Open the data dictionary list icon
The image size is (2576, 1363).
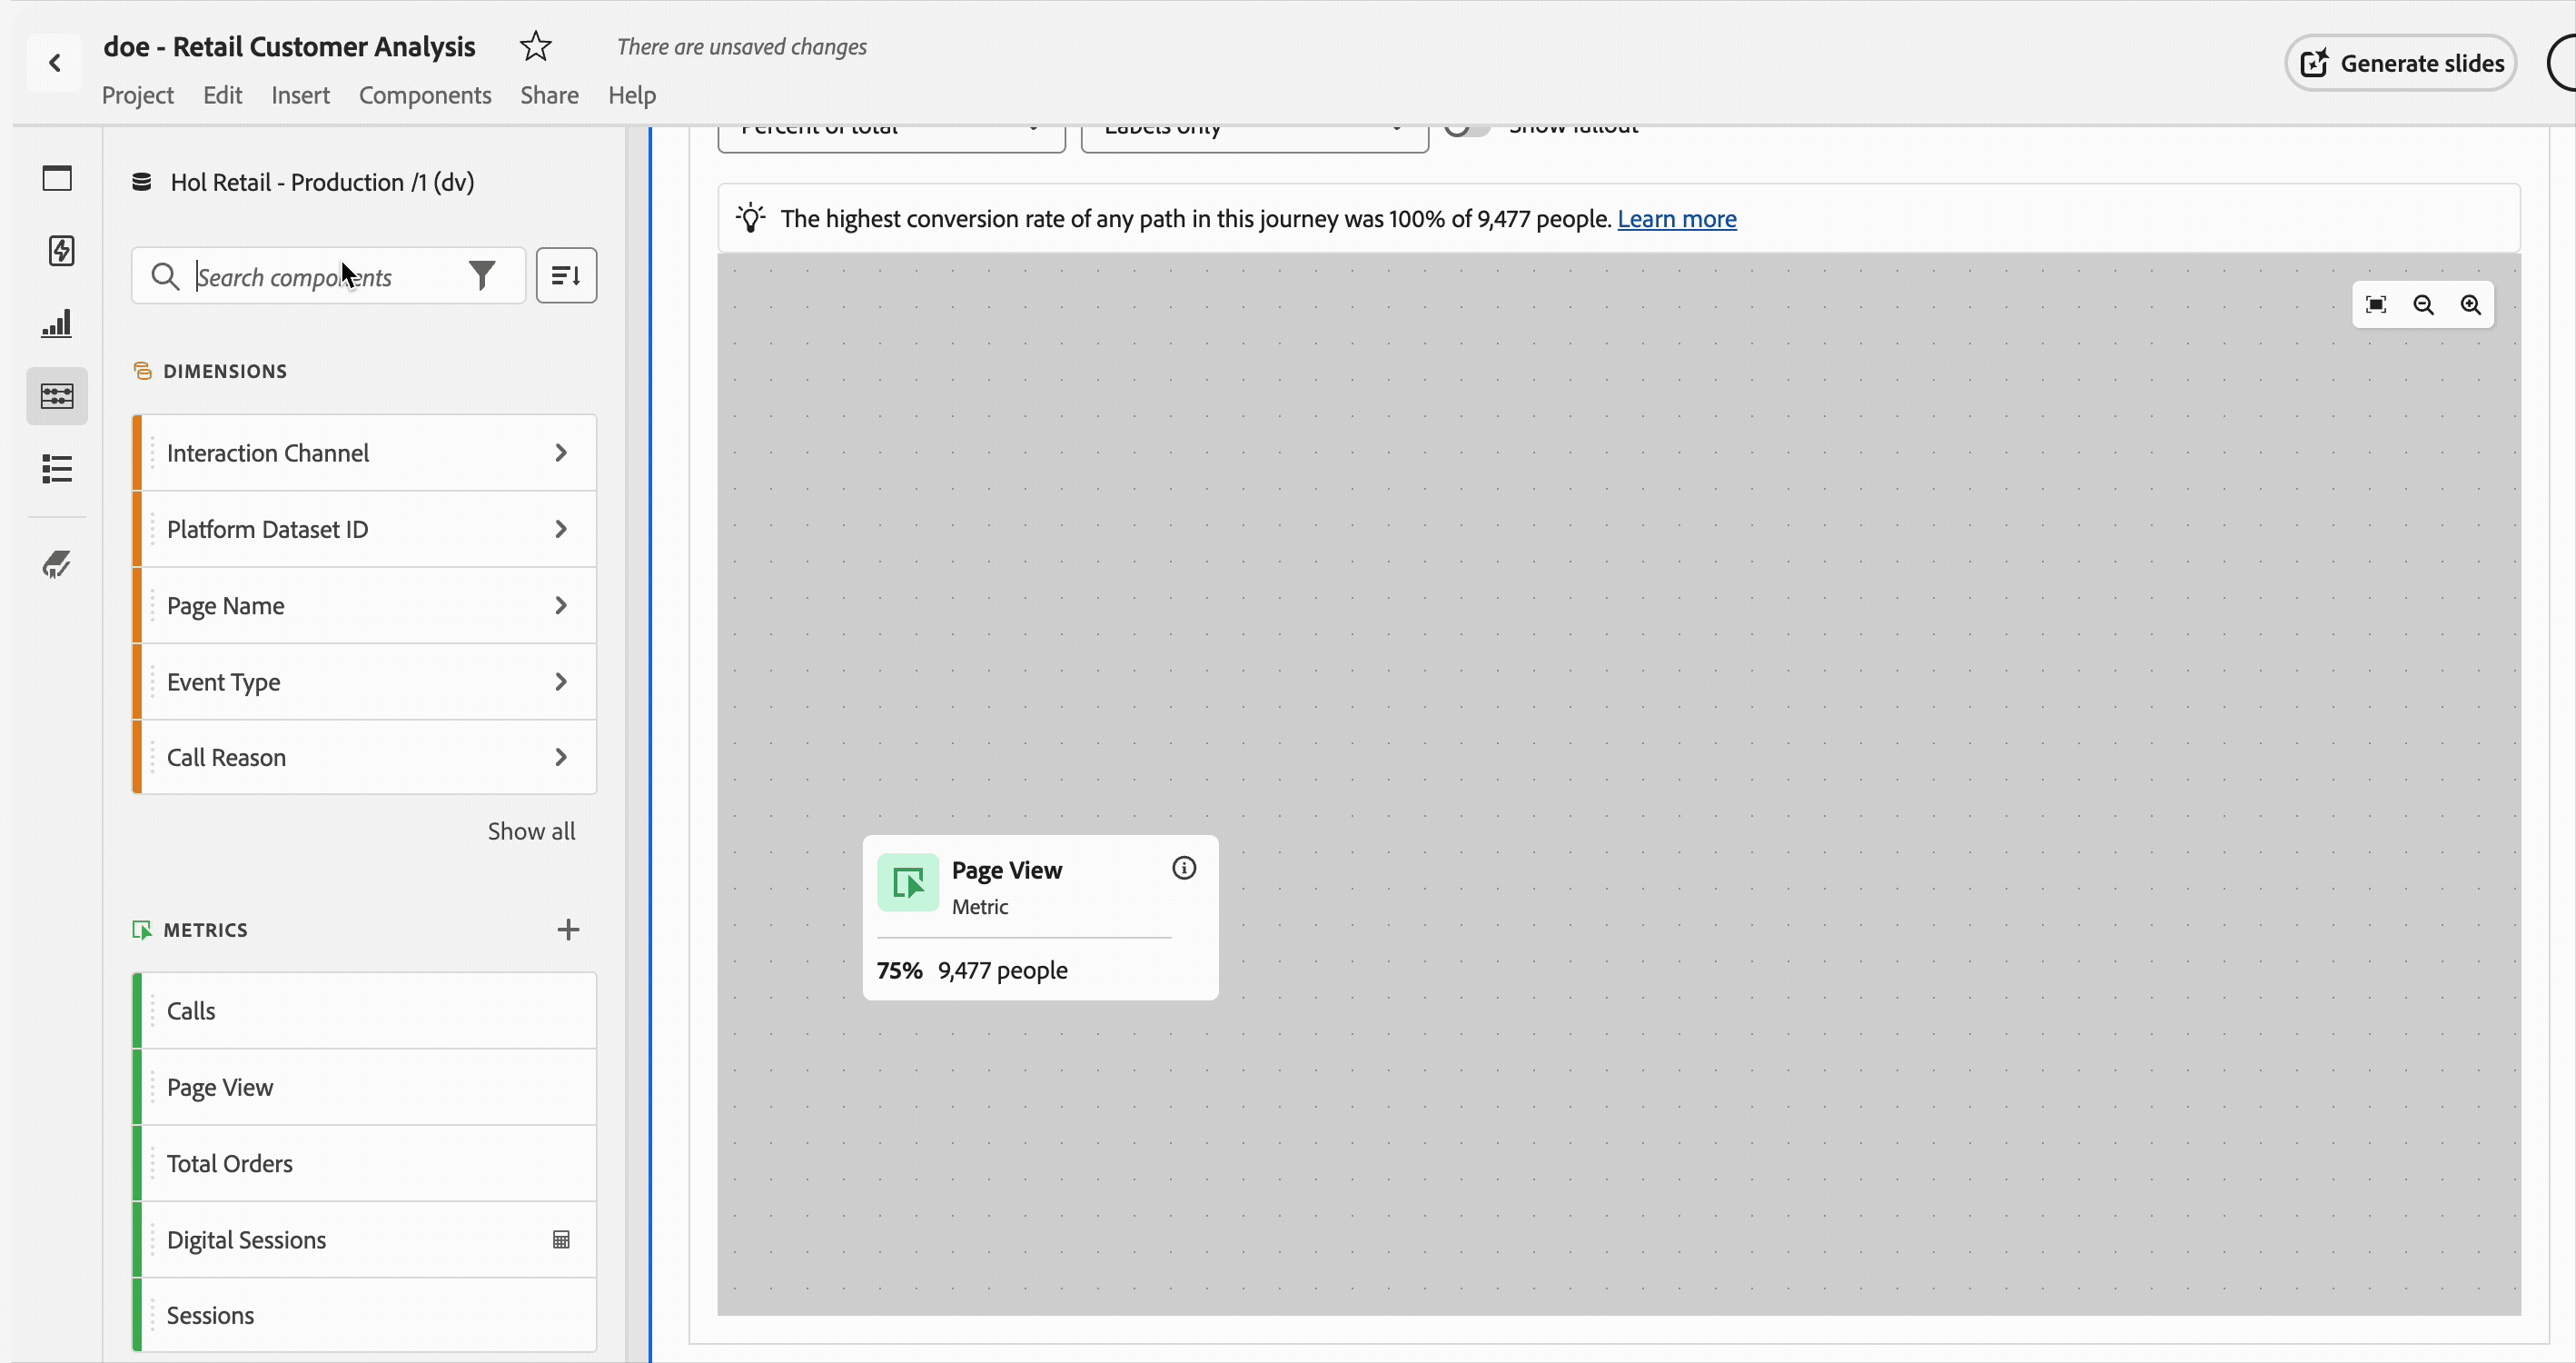coord(57,468)
